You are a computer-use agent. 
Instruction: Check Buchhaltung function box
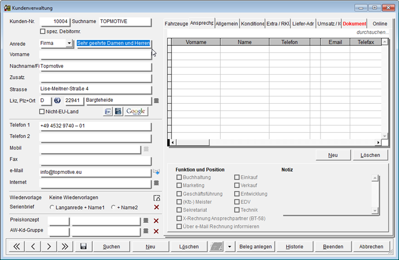179,177
